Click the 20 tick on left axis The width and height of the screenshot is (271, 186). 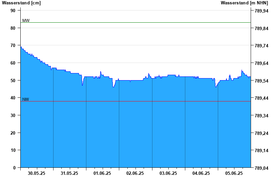(13, 133)
